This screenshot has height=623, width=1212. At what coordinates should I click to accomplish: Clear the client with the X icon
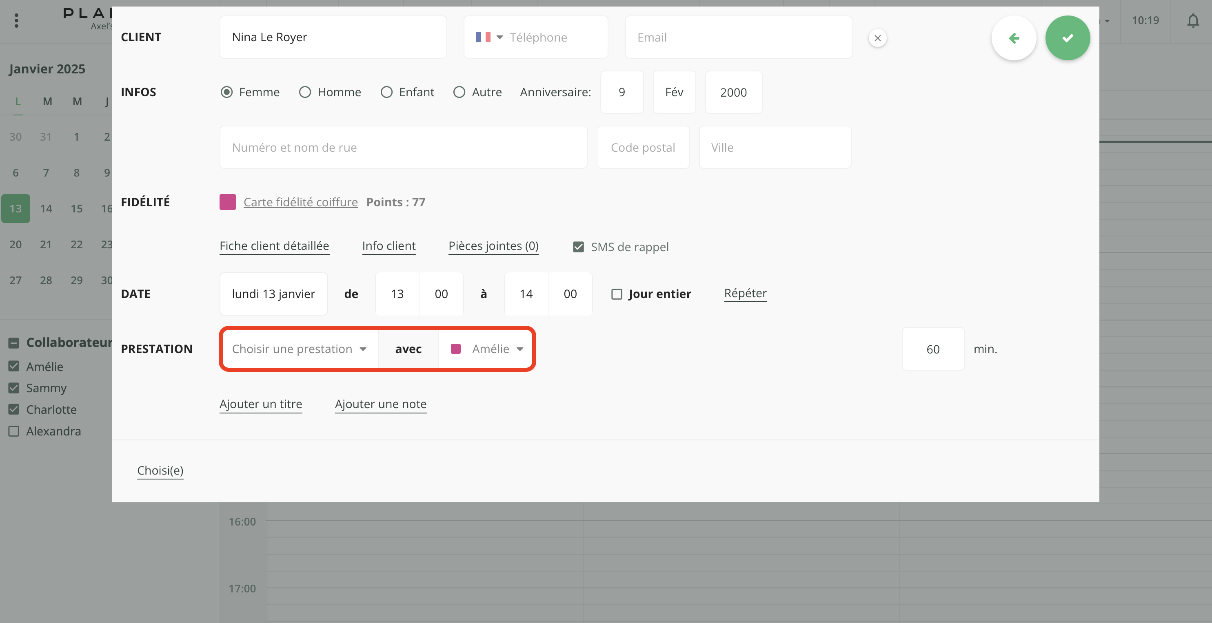click(x=877, y=38)
